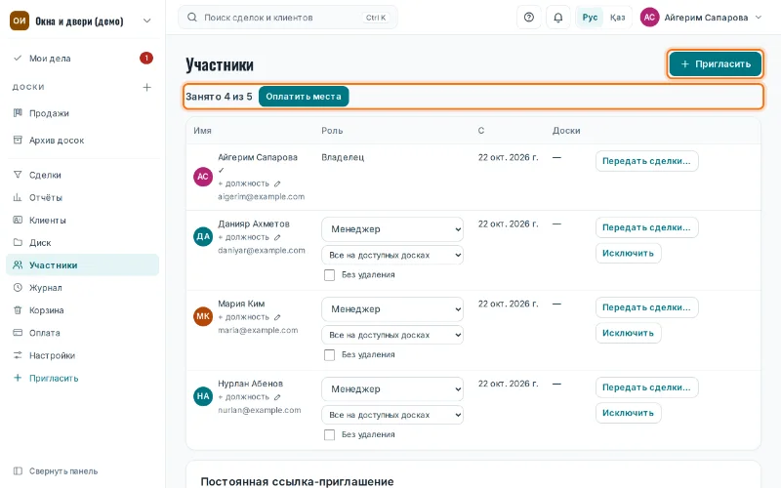Click the Роль column header
The image size is (781, 488).
coord(332,131)
